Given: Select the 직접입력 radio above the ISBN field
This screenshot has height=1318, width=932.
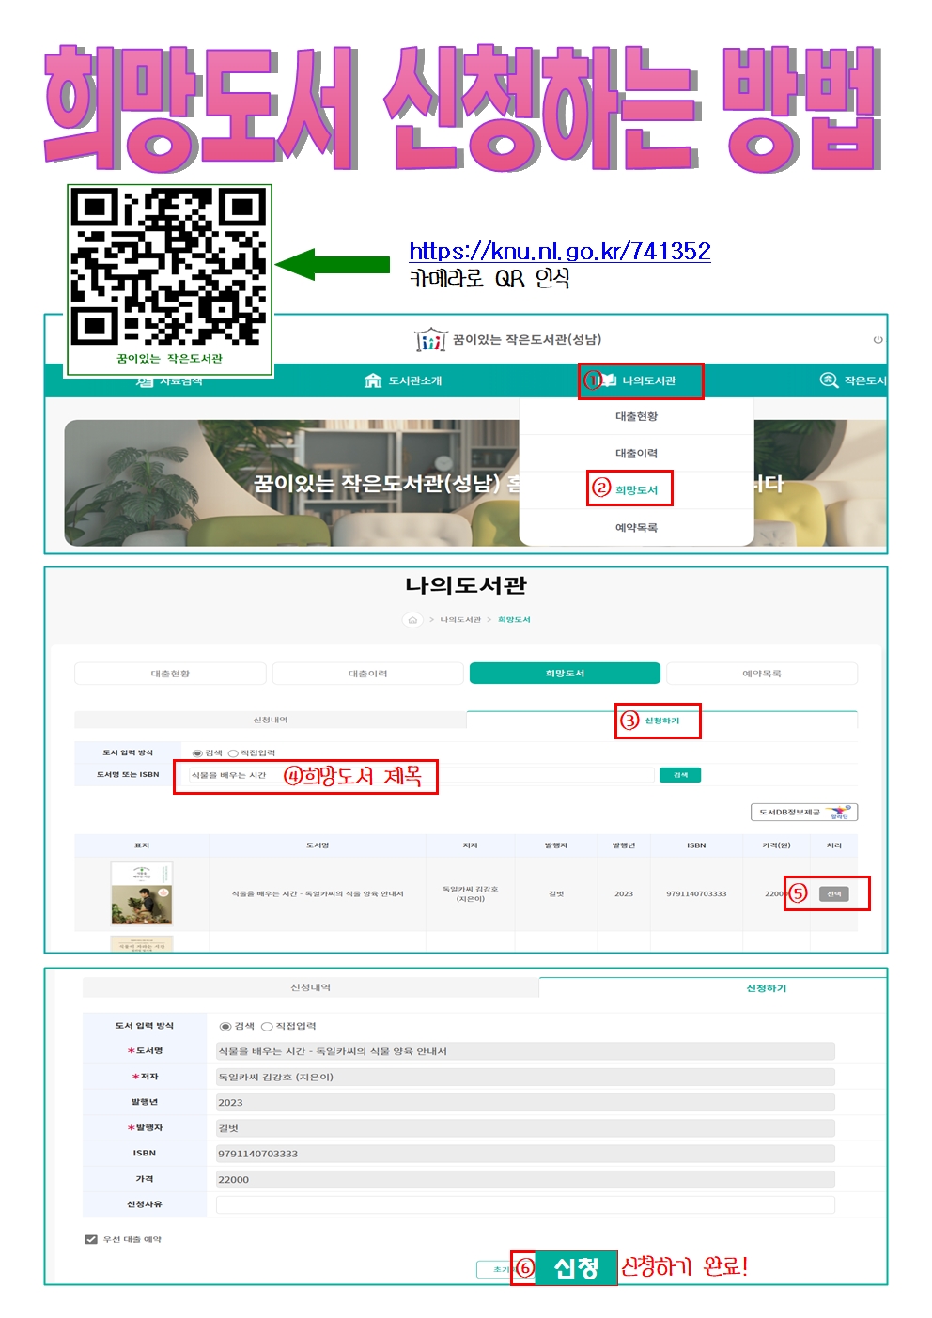Looking at the screenshot, I should 233,753.
